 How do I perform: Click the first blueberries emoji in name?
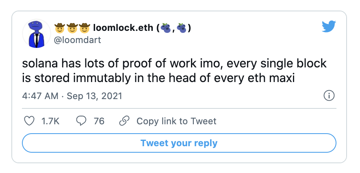165,28
